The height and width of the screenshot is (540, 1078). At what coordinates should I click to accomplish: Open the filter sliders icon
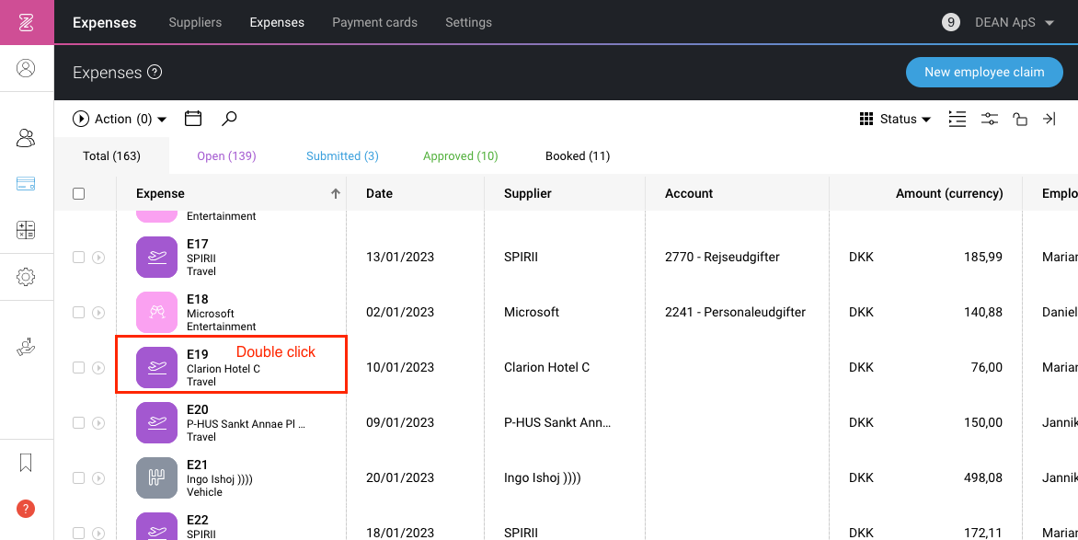[x=990, y=119]
